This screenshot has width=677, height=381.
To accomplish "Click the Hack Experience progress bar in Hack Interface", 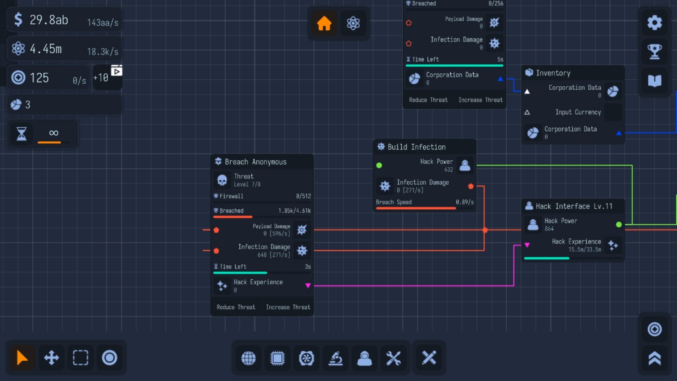I will pos(573,259).
